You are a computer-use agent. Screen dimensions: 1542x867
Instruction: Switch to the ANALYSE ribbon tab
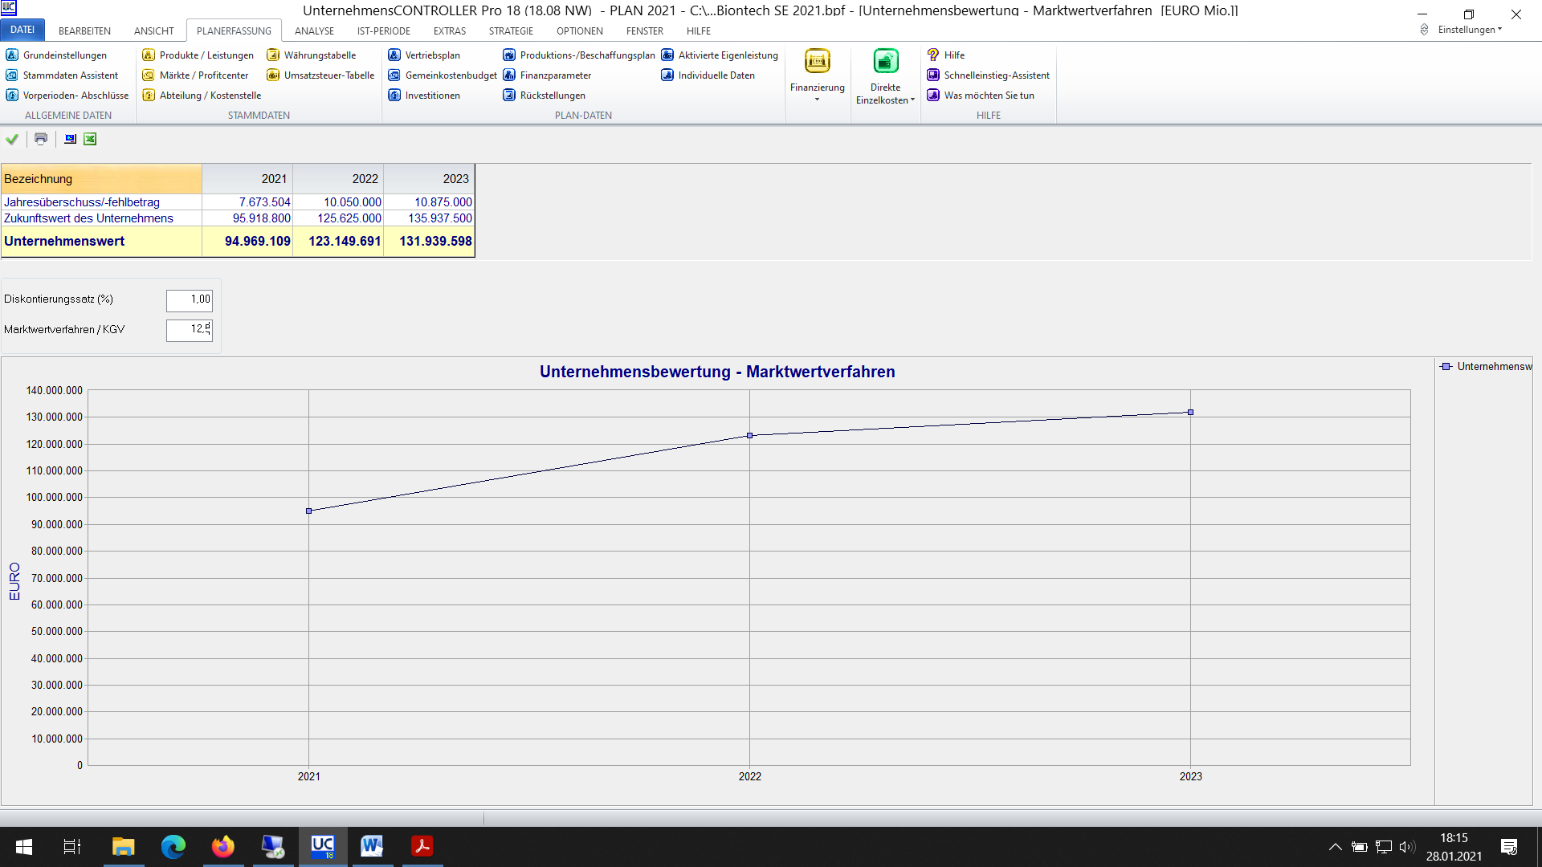[x=314, y=31]
